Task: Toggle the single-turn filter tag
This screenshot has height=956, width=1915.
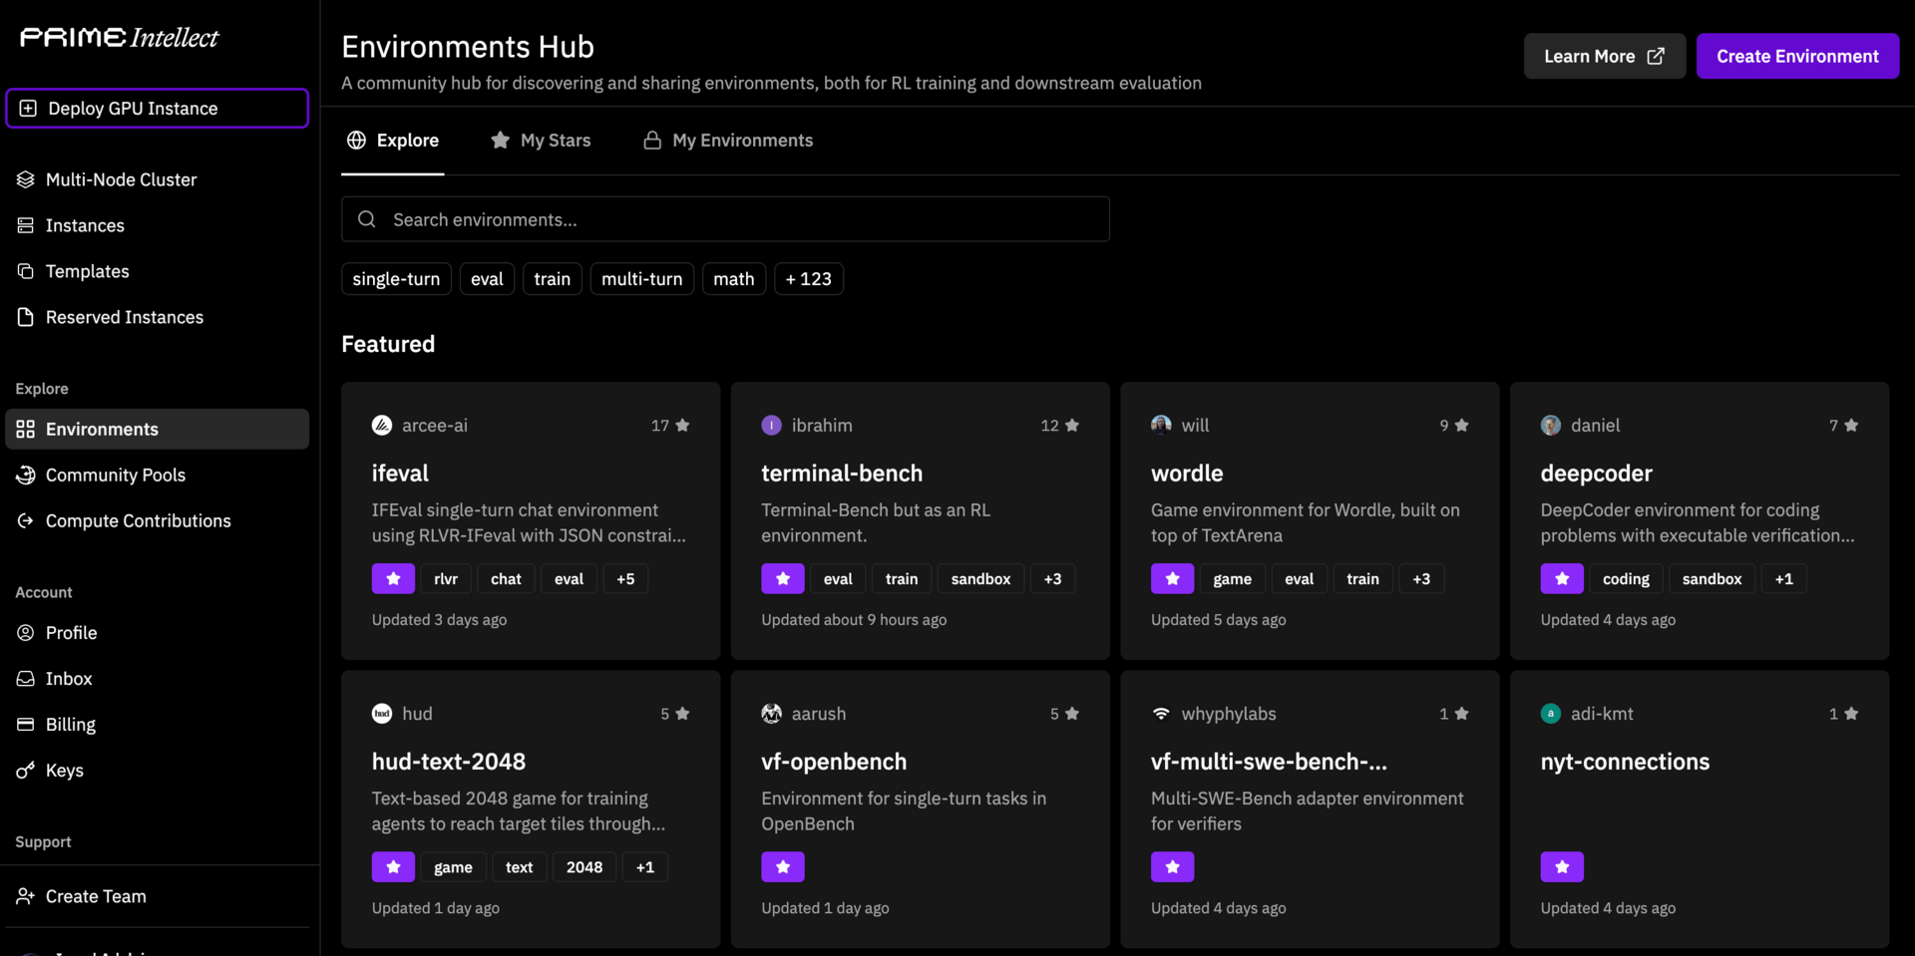Action: pyautogui.click(x=396, y=278)
